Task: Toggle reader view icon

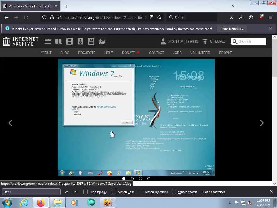Action: [x=151, y=18]
